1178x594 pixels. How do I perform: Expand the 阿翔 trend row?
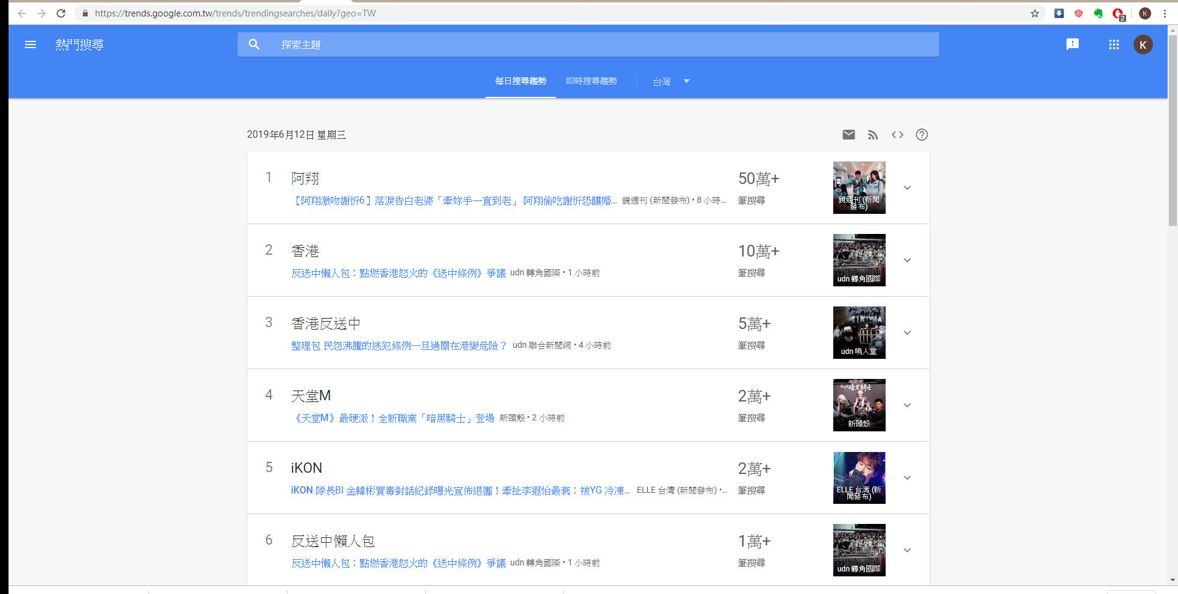coord(907,188)
